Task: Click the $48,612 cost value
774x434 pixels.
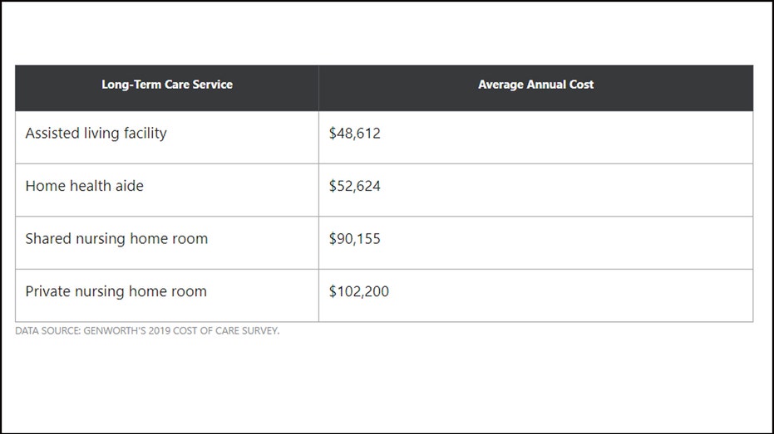Action: (354, 134)
